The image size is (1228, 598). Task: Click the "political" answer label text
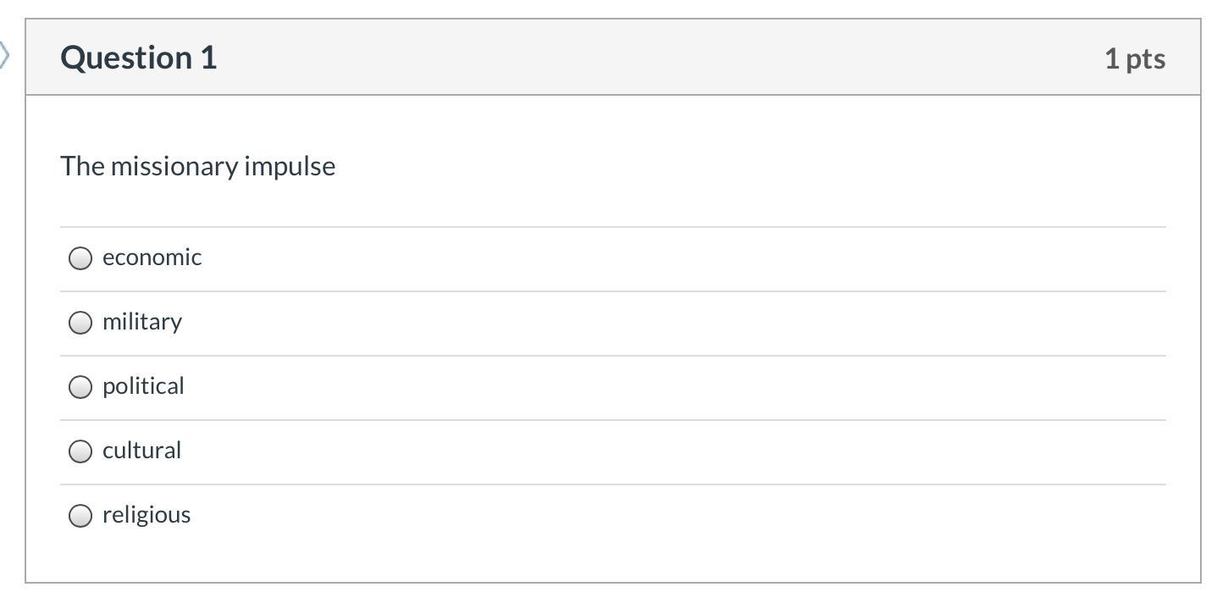click(x=143, y=386)
